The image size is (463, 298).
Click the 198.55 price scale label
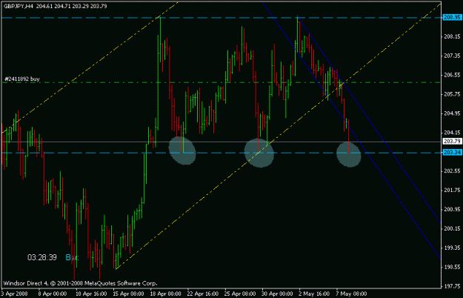pyautogui.click(x=452, y=267)
